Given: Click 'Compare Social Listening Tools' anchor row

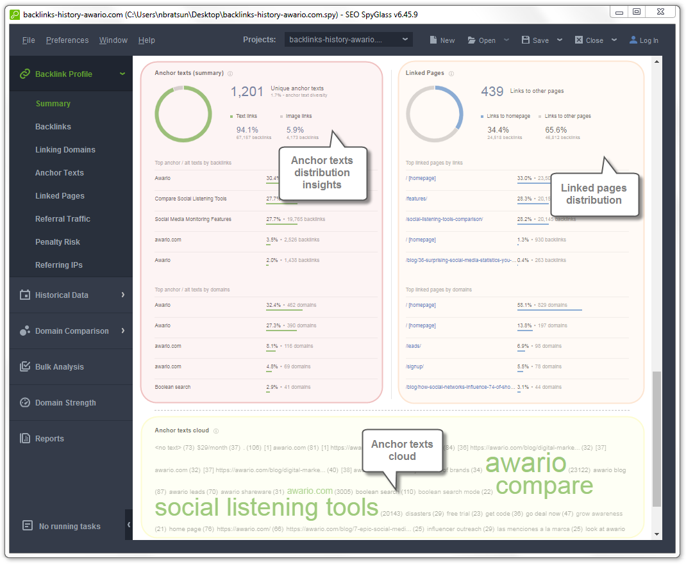Looking at the screenshot, I should pyautogui.click(x=266, y=199).
